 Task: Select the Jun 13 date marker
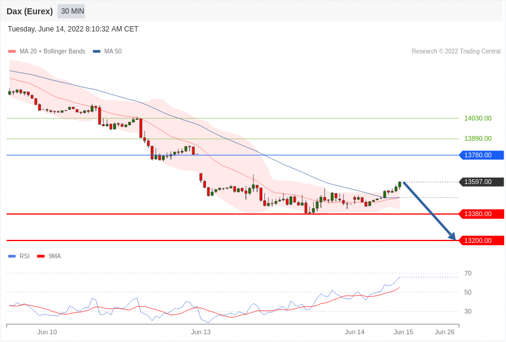point(201,332)
